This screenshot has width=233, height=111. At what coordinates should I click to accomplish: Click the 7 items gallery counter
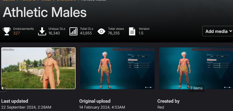tap(196, 88)
